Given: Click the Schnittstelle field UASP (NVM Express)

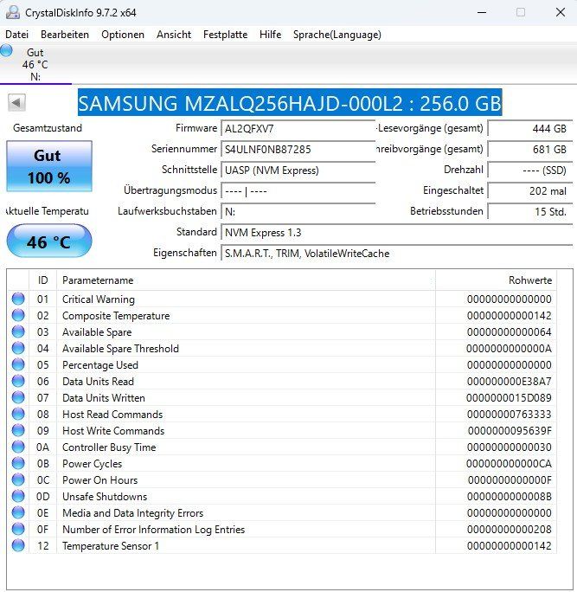Looking at the screenshot, I should (x=298, y=171).
